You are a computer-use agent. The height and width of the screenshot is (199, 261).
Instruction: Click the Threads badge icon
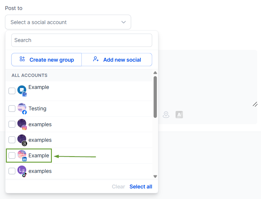(x=24, y=144)
